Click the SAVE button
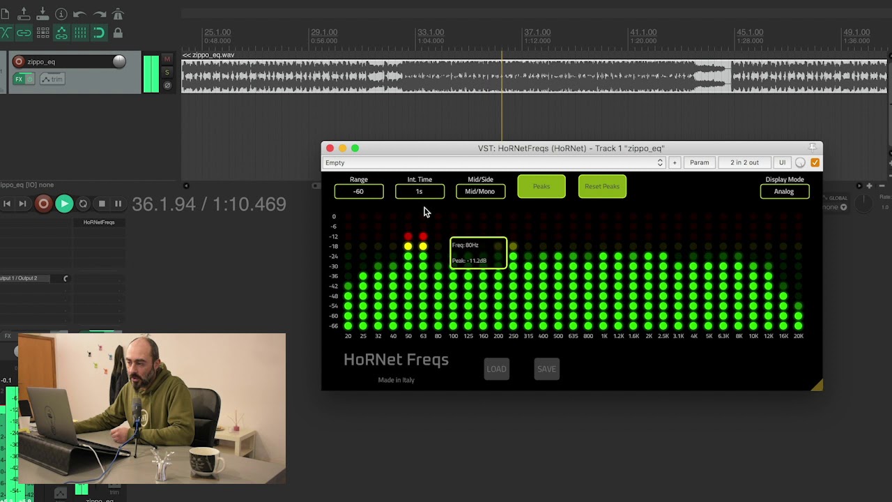The image size is (892, 502). coord(546,369)
